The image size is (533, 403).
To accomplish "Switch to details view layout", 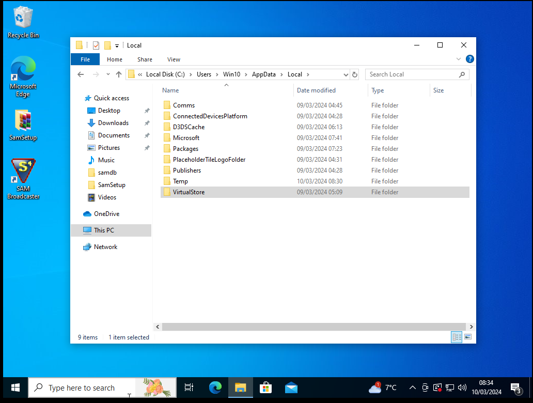I will pos(457,337).
